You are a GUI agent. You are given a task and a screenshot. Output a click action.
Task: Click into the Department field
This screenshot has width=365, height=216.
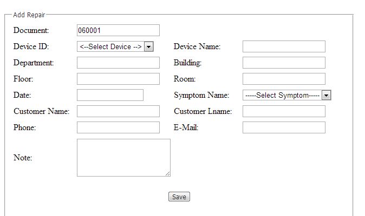coord(118,63)
